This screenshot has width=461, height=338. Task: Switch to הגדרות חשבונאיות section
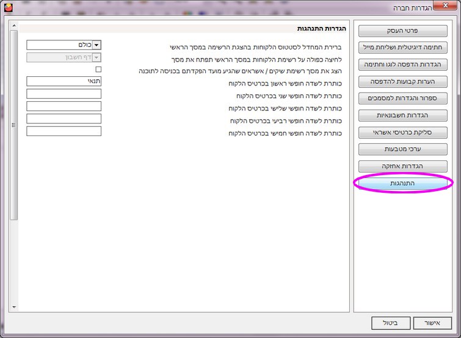(402, 115)
